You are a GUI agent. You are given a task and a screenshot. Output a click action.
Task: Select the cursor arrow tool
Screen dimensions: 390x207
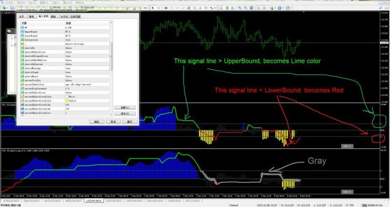(153, 8)
